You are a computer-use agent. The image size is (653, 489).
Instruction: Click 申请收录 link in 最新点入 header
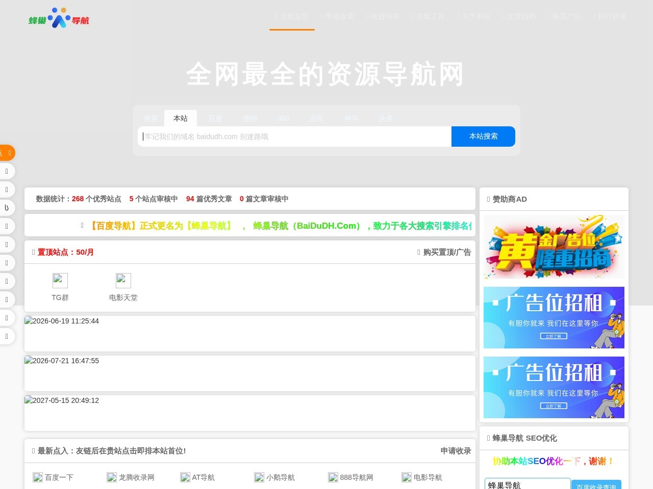coord(456,451)
